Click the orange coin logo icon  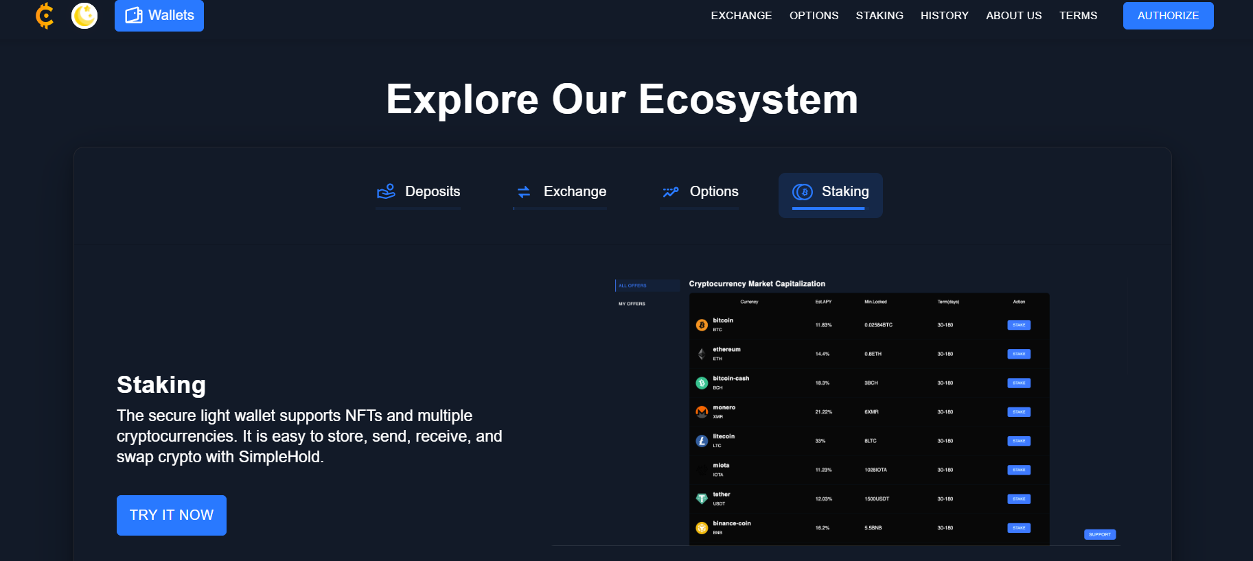45,15
